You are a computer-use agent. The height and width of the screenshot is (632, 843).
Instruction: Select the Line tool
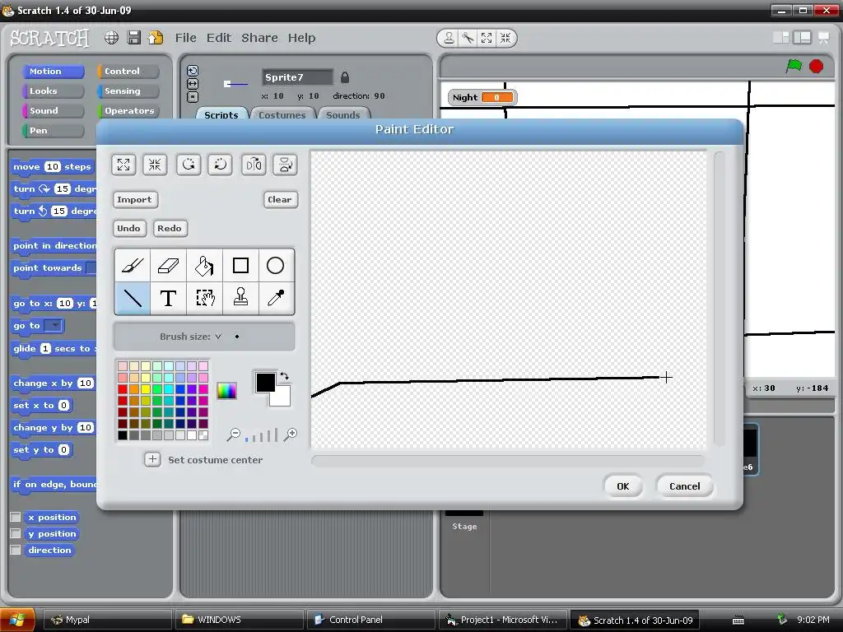tap(133, 298)
